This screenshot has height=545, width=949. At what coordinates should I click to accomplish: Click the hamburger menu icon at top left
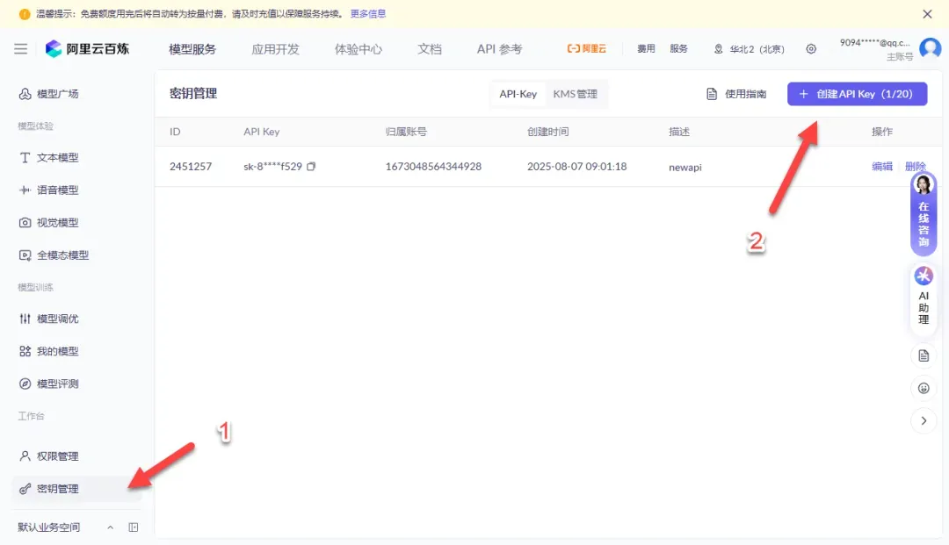coord(20,49)
